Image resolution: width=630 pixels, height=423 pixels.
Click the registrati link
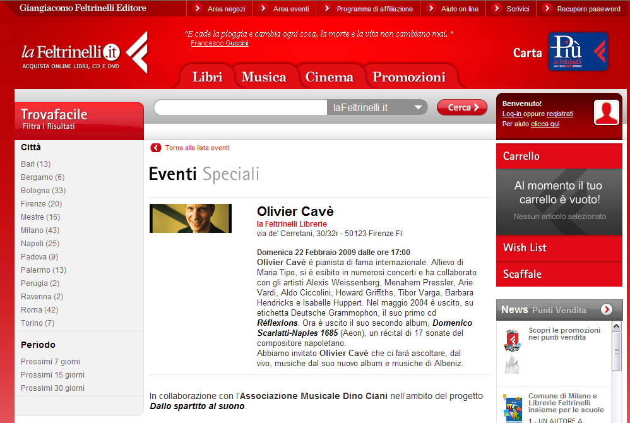tap(560, 114)
